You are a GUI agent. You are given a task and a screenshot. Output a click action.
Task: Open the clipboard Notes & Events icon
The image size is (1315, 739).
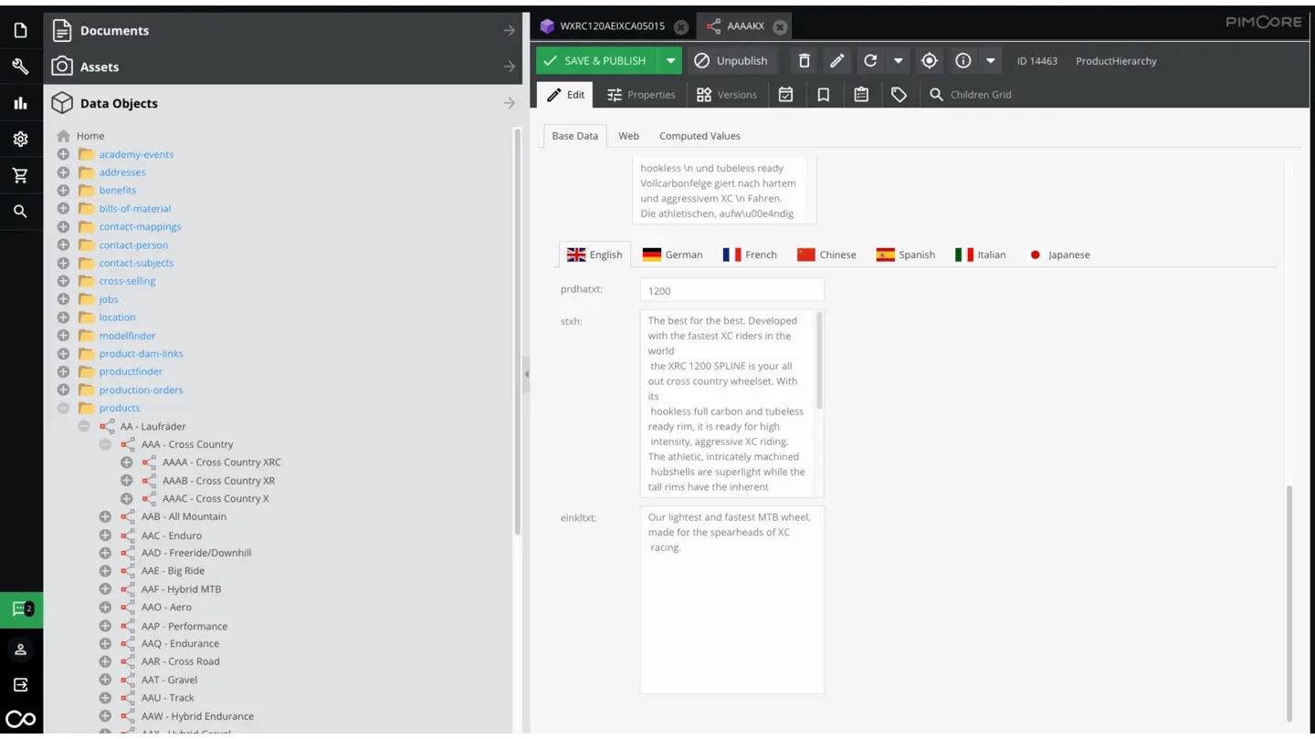[861, 94]
